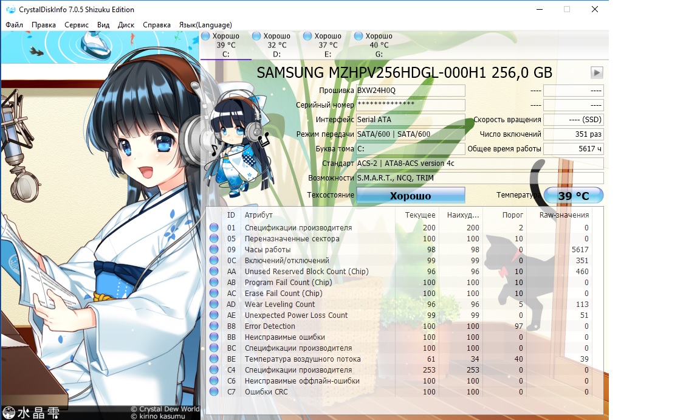
Task: Select disk E: tab at 37 °C
Action: coord(328,45)
